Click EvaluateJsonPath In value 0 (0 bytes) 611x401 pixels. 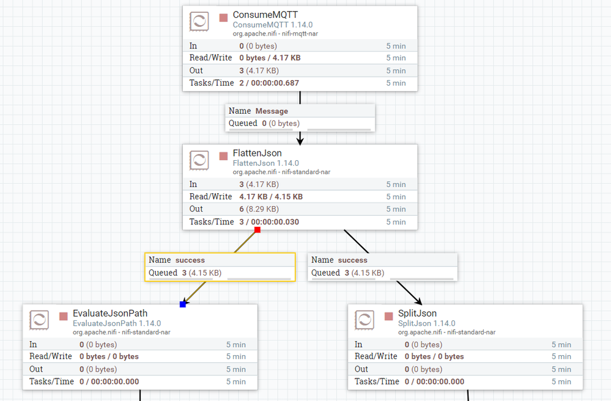pyautogui.click(x=98, y=345)
